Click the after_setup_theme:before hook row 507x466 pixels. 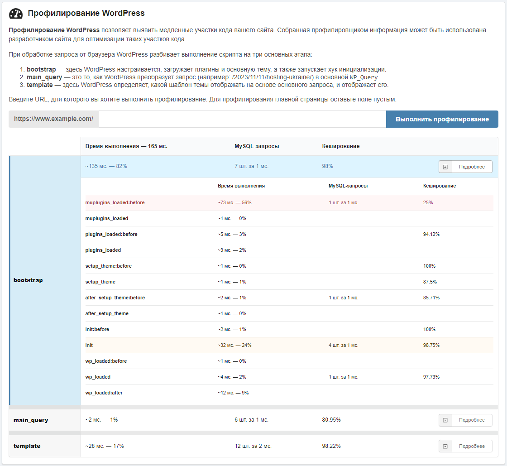(x=115, y=298)
